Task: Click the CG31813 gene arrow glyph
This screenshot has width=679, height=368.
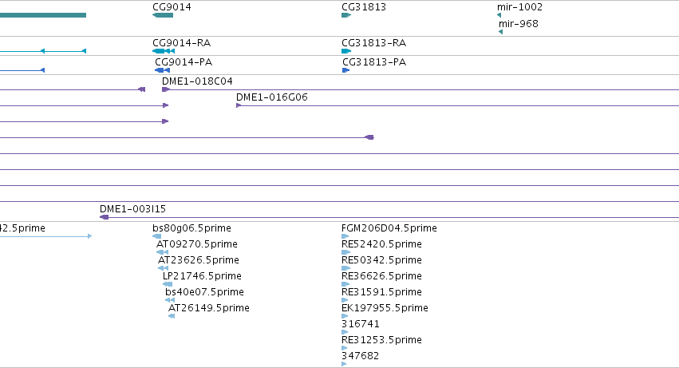Action: pyautogui.click(x=346, y=15)
